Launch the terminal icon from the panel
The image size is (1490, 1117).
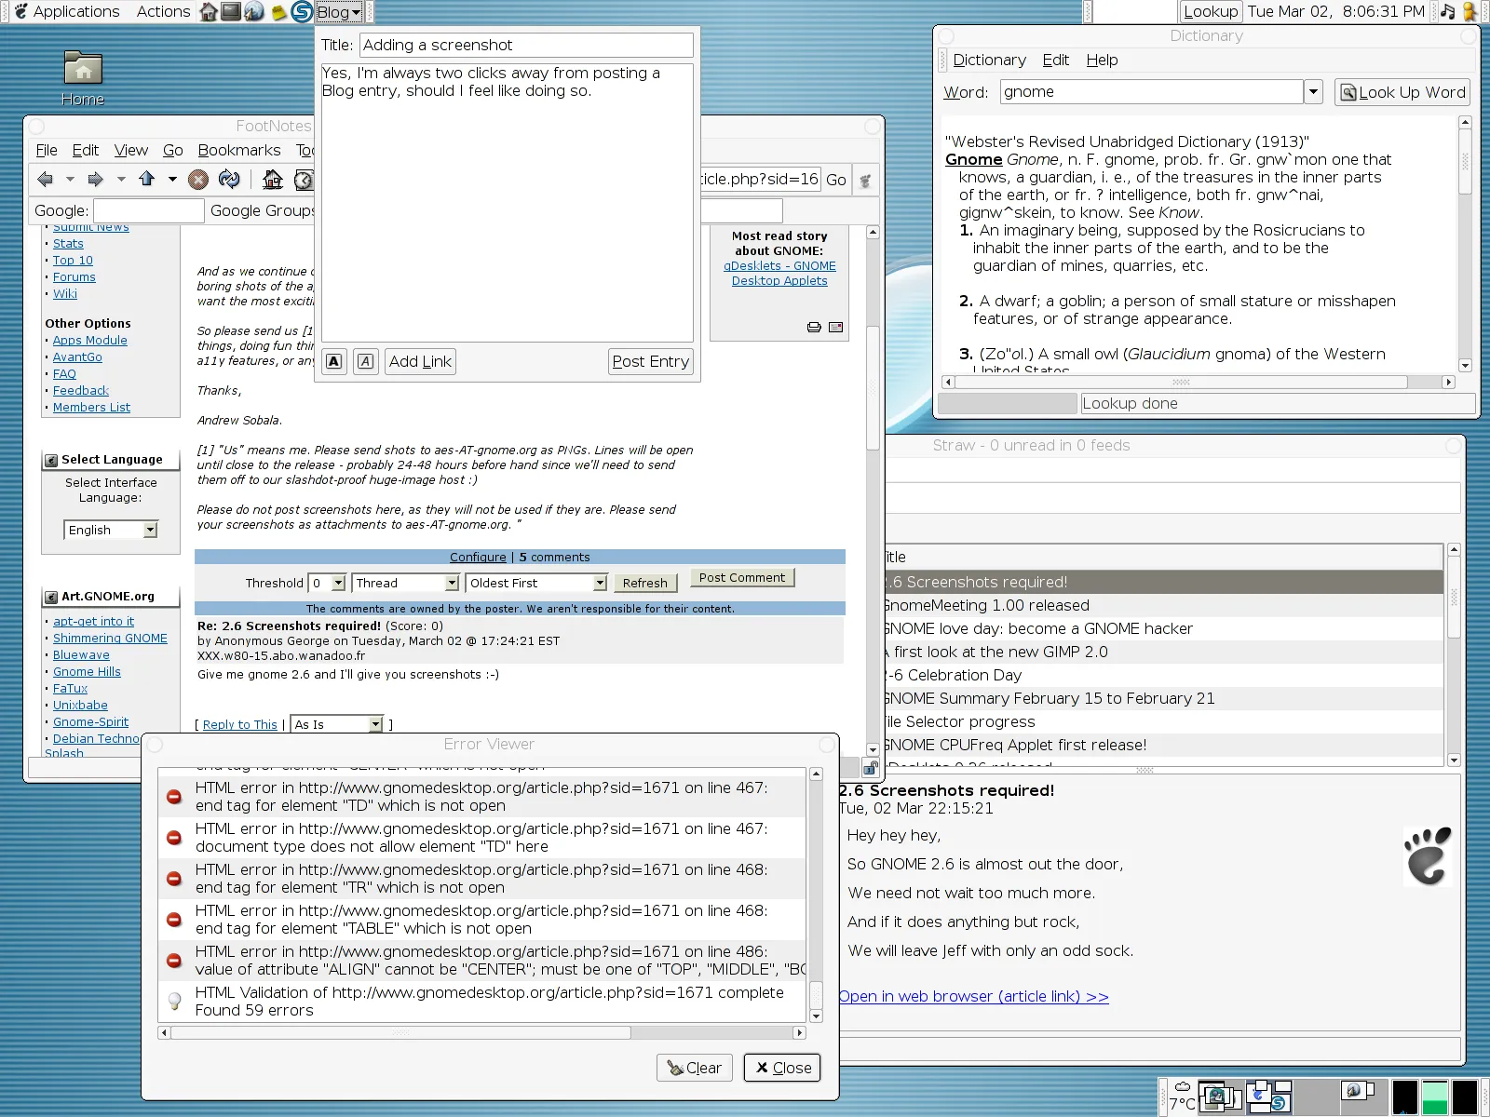click(232, 12)
